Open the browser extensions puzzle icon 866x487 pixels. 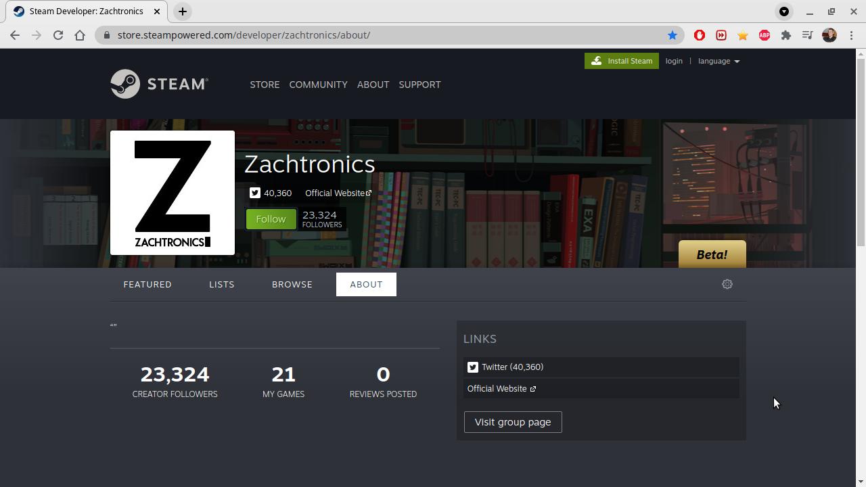786,35
